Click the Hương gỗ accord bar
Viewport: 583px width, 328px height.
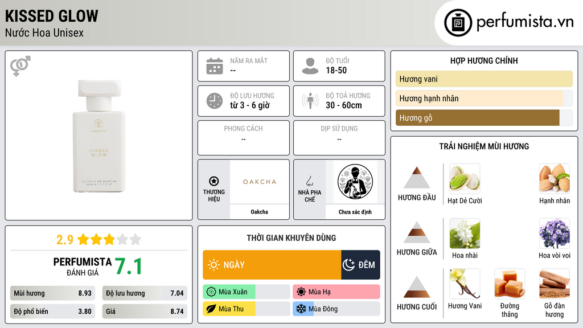484,117
